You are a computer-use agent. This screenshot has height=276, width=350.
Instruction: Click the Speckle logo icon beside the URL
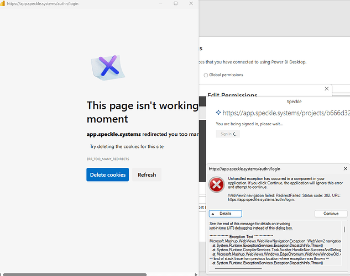click(x=218, y=113)
